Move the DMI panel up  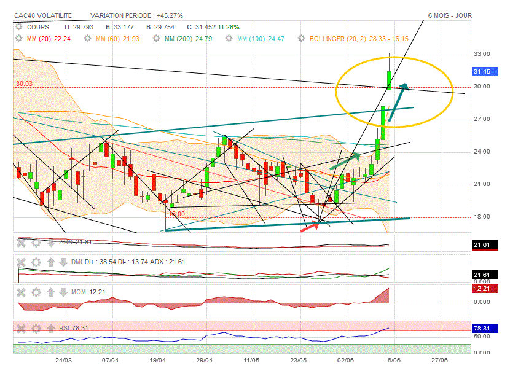(51, 262)
